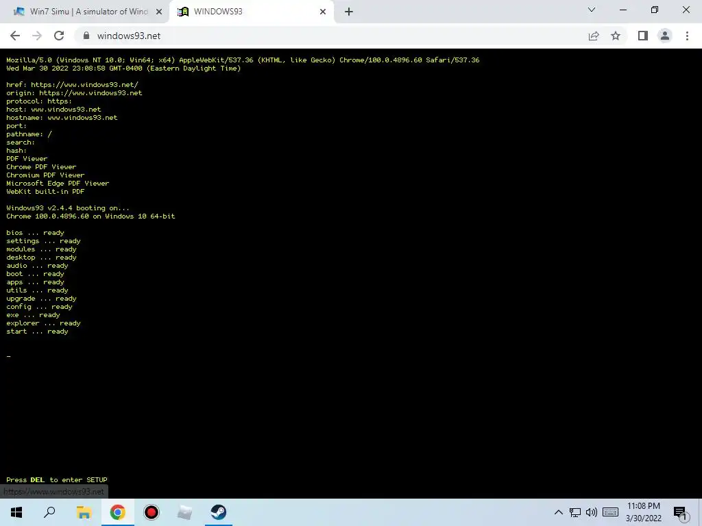The height and width of the screenshot is (526, 702).
Task: Click the 'origin: https://www.windows93.net' line
Action: [x=74, y=93]
